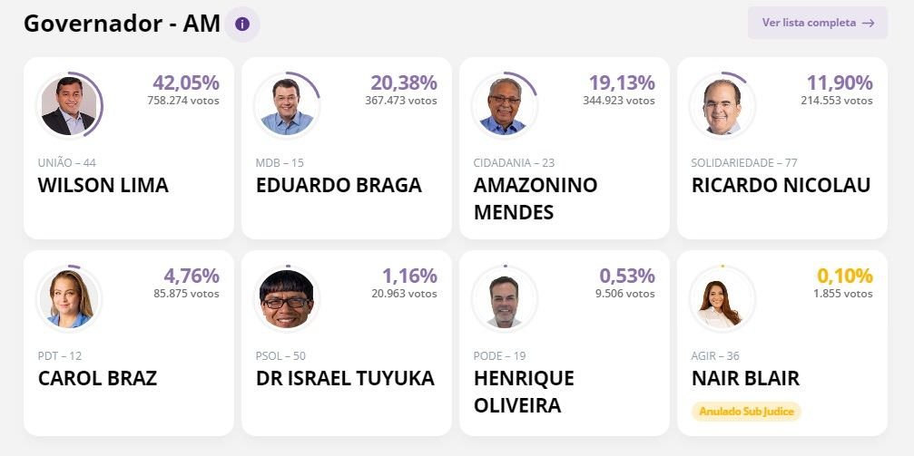The width and height of the screenshot is (914, 456).
Task: Click the info icon beside Governador - AM
Action: [242, 24]
